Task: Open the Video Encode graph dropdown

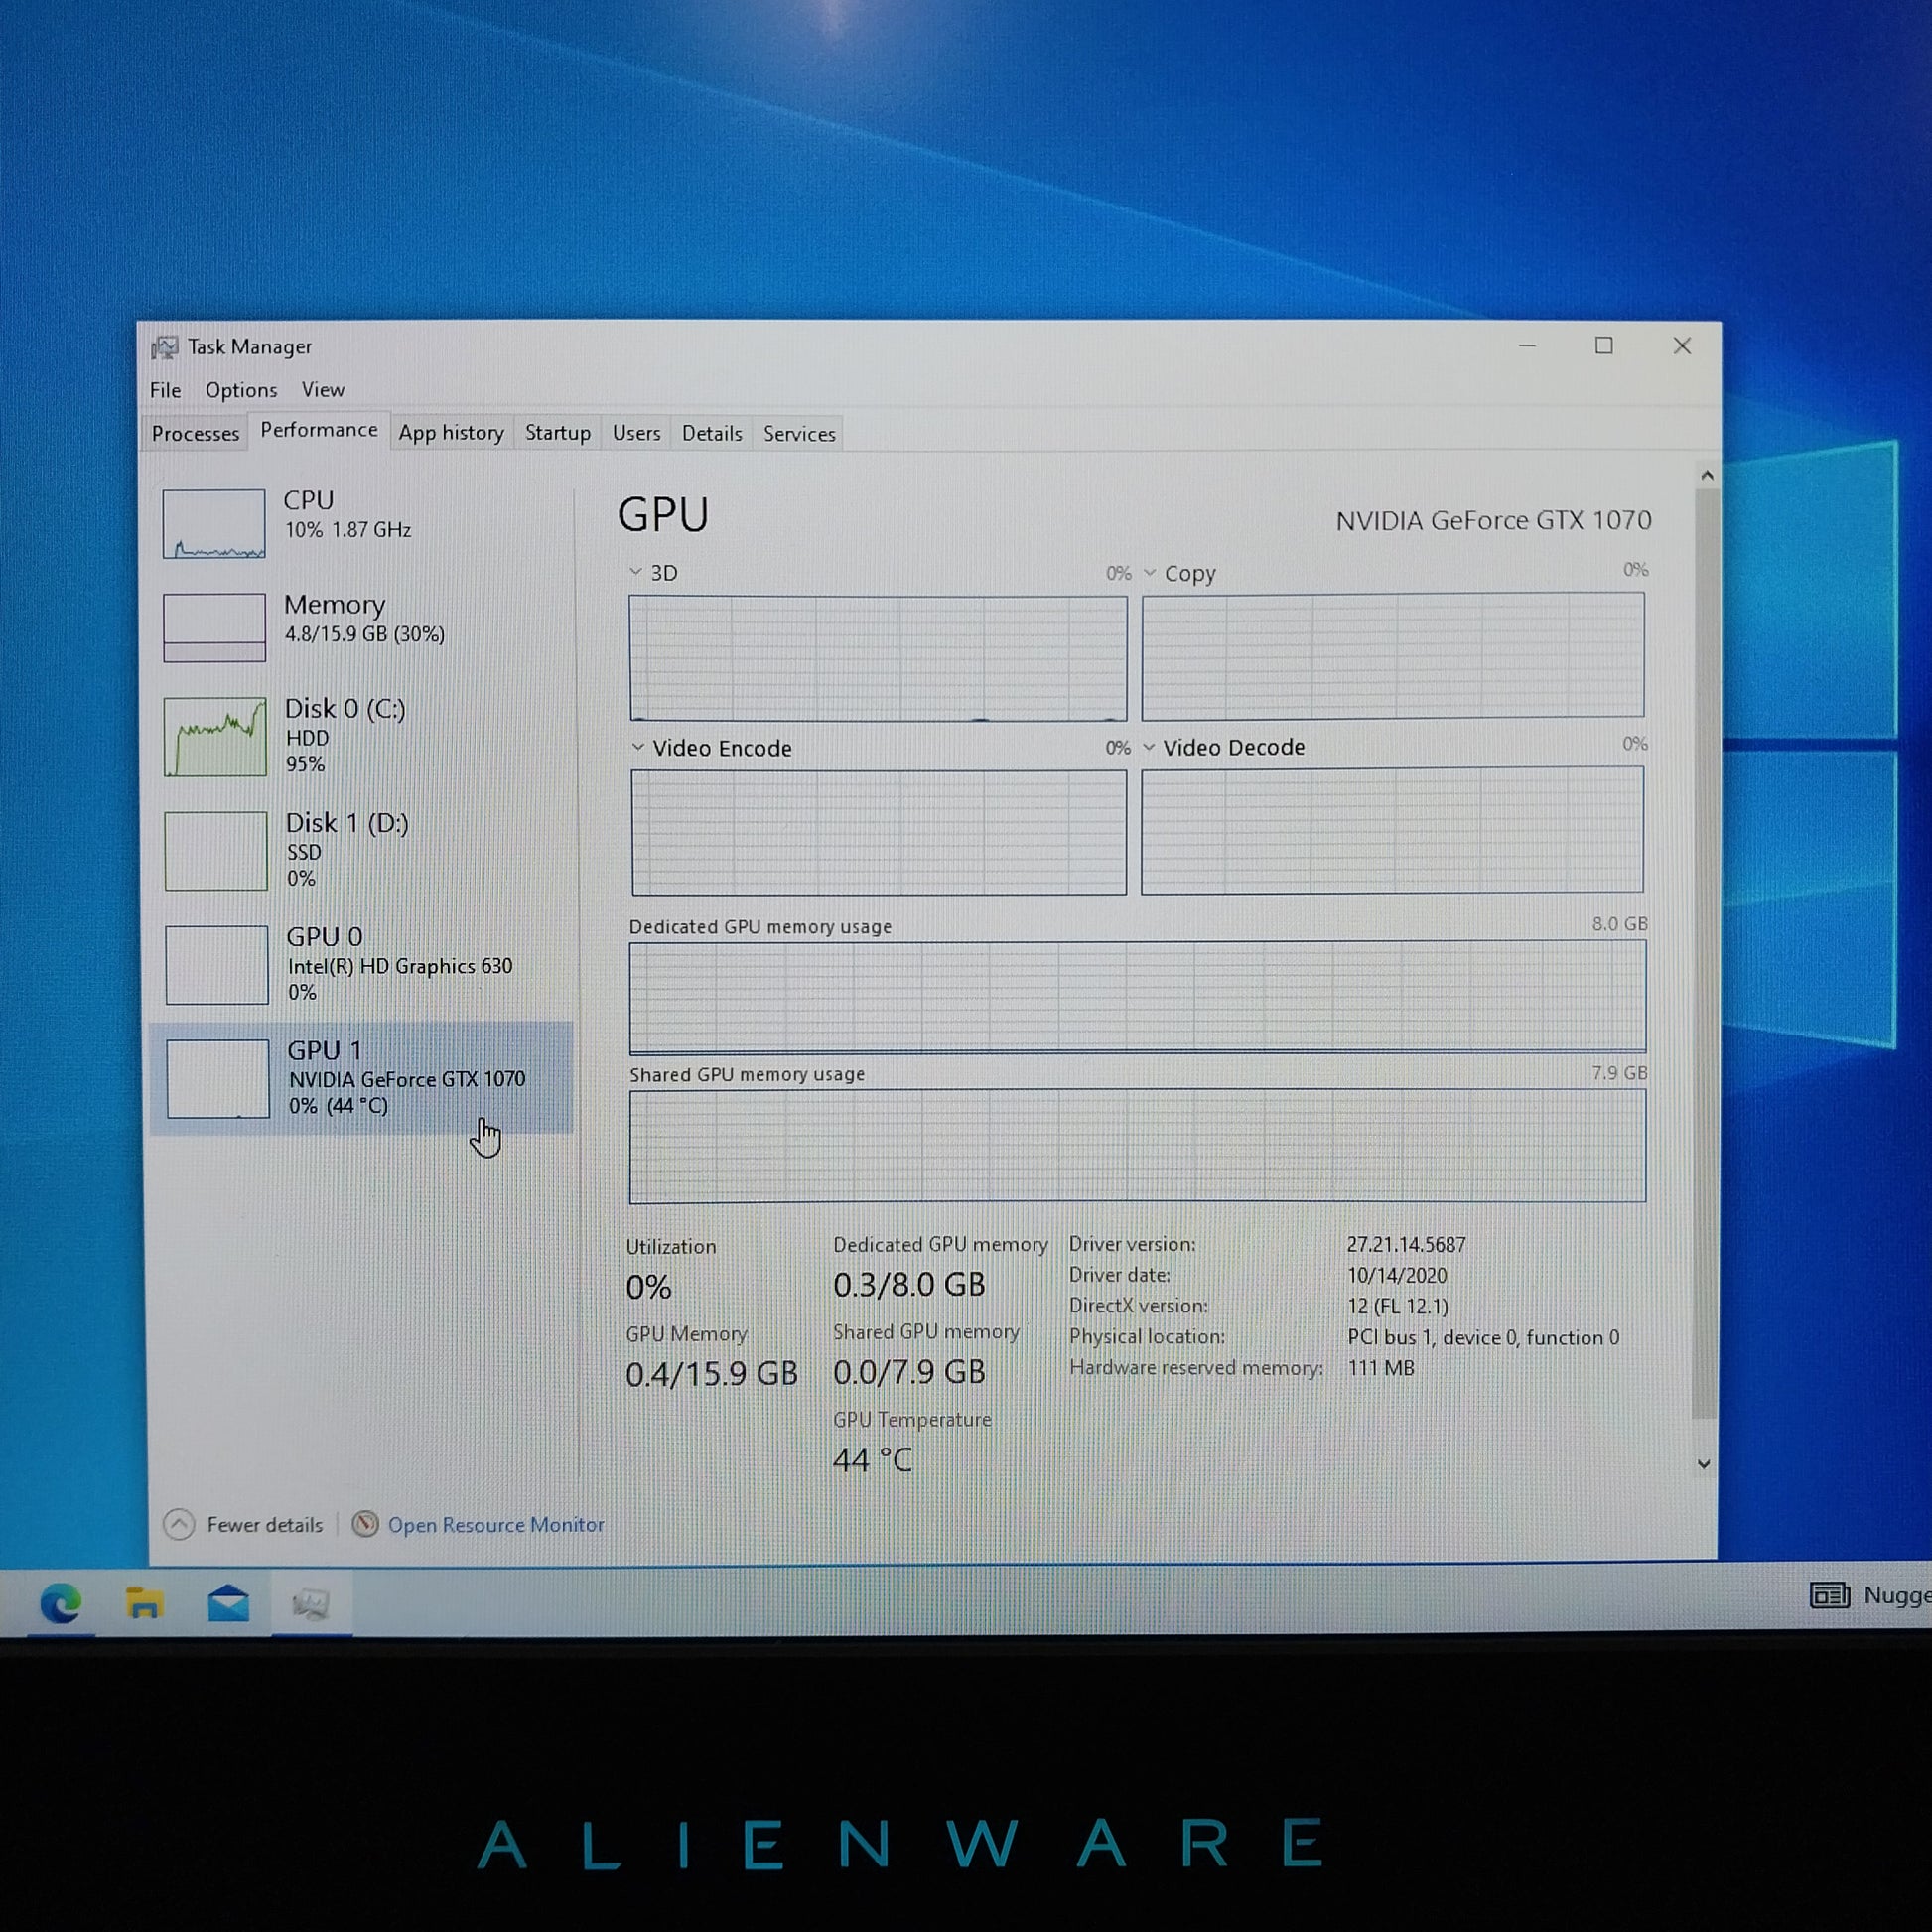Action: (x=638, y=747)
